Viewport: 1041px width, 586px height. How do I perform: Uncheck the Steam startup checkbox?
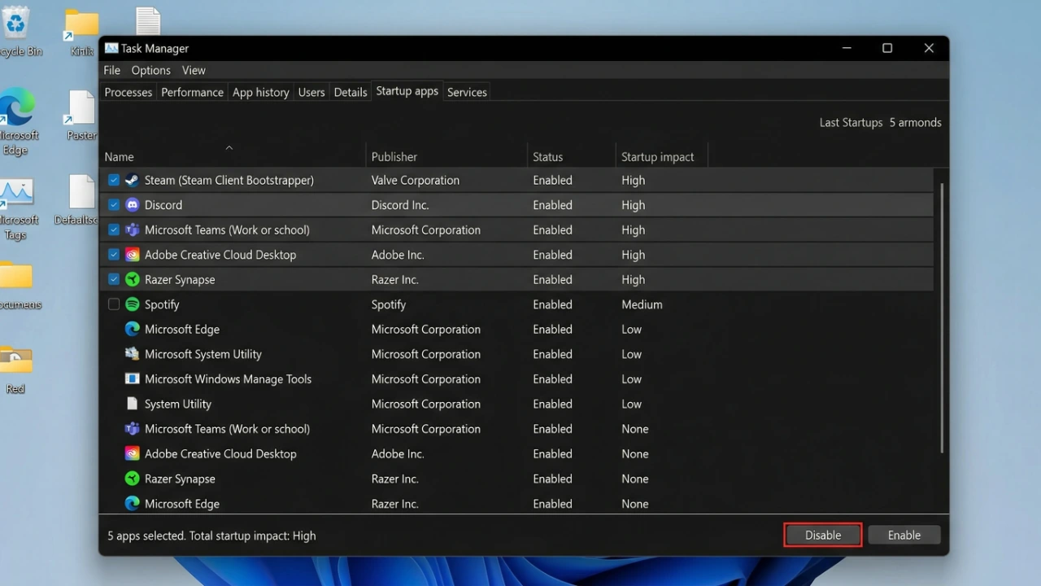click(x=113, y=180)
